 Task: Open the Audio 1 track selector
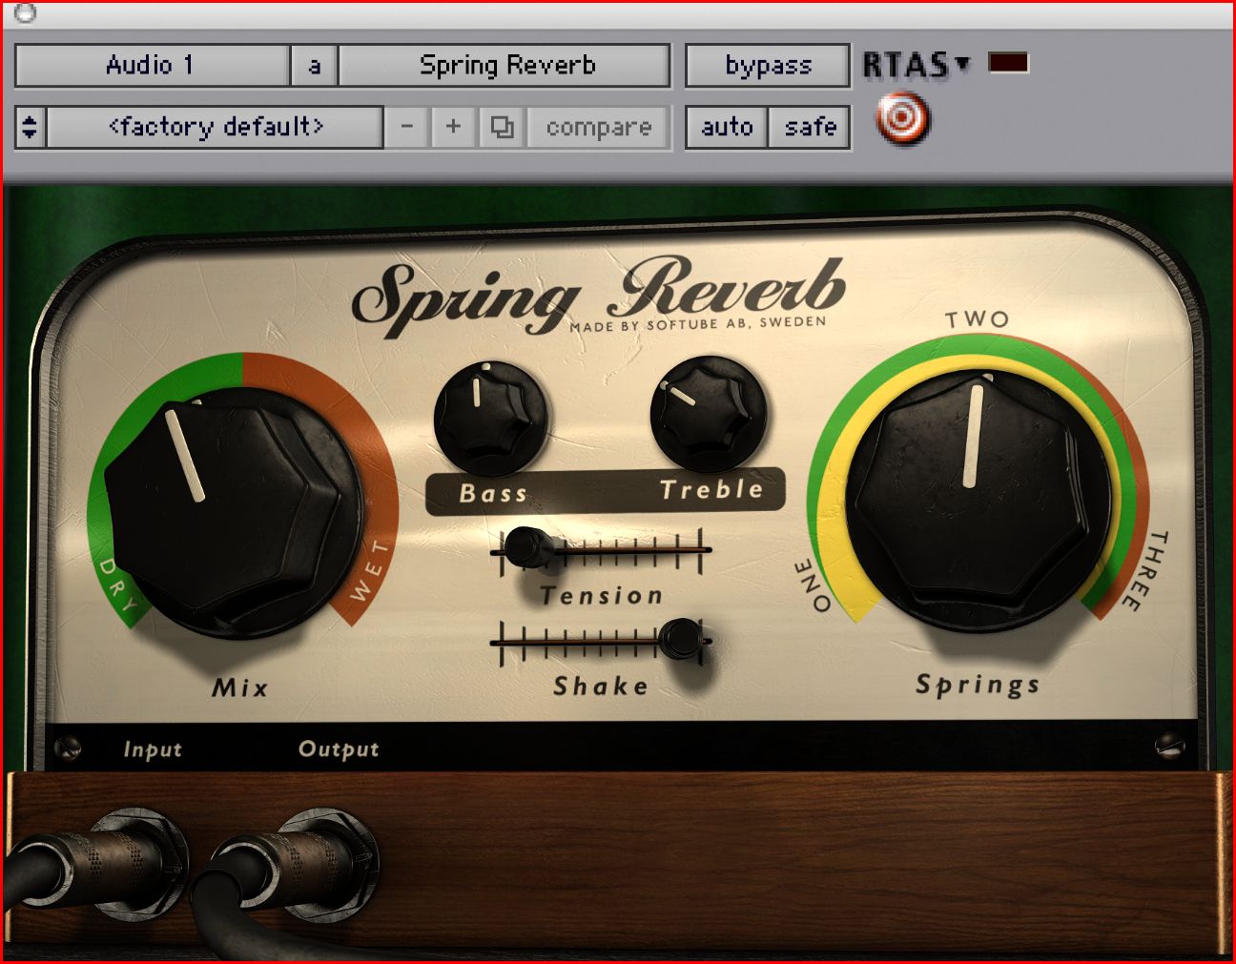(x=153, y=65)
